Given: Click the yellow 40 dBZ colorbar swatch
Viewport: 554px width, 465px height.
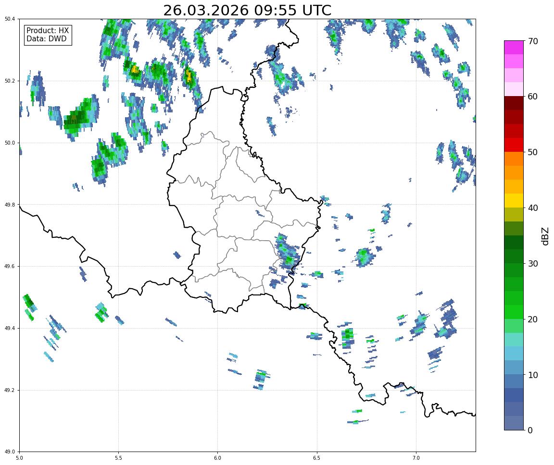Looking at the screenshot, I should point(514,200).
